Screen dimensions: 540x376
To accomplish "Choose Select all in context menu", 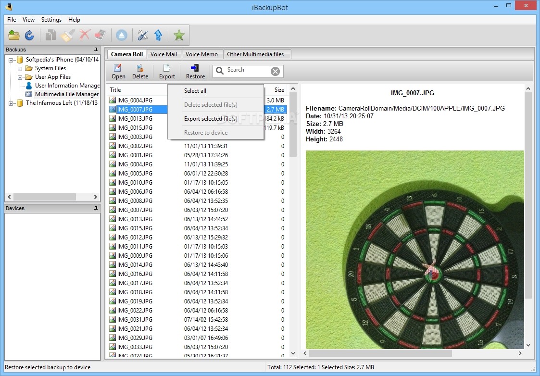I will tap(216, 91).
